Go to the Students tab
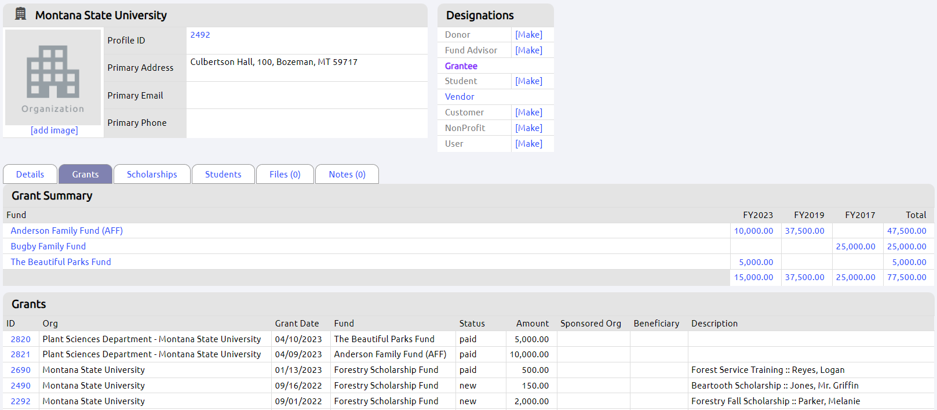The image size is (937, 410). click(x=223, y=175)
